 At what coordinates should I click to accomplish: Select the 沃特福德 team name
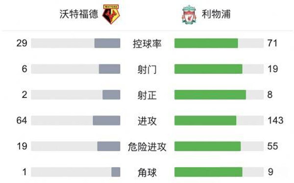click(79, 14)
